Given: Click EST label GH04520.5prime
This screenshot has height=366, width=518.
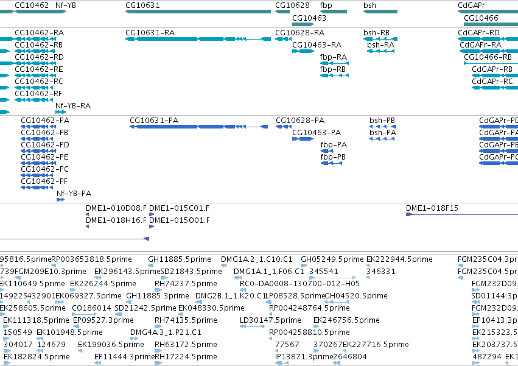Looking at the screenshot, I should [356, 296].
